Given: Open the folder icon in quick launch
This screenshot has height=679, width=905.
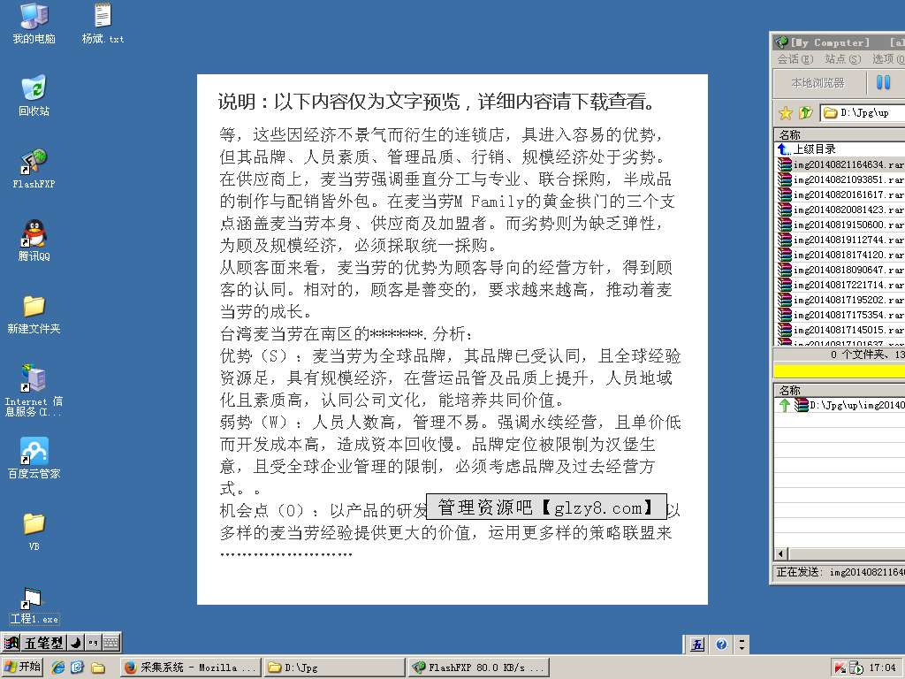Looking at the screenshot, I should pyautogui.click(x=97, y=668).
